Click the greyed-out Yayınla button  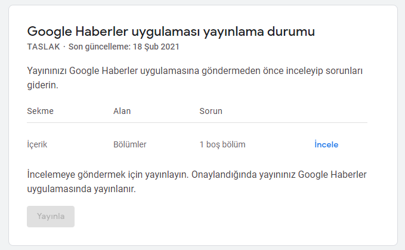[x=51, y=217]
